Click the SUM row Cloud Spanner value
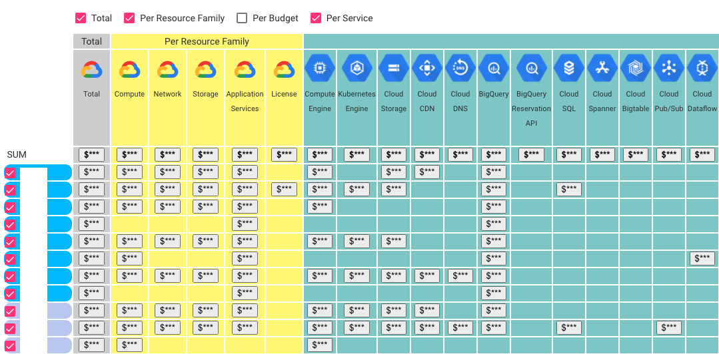 [602, 155]
